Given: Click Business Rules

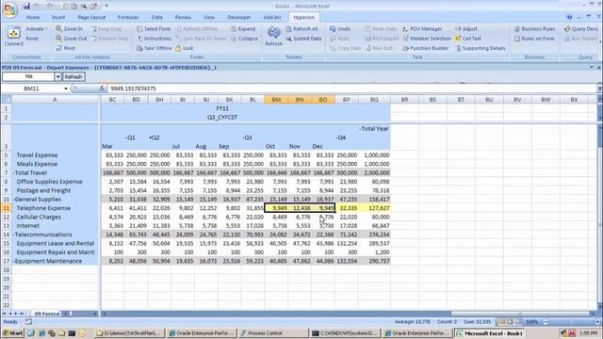Looking at the screenshot, I should coord(534,29).
